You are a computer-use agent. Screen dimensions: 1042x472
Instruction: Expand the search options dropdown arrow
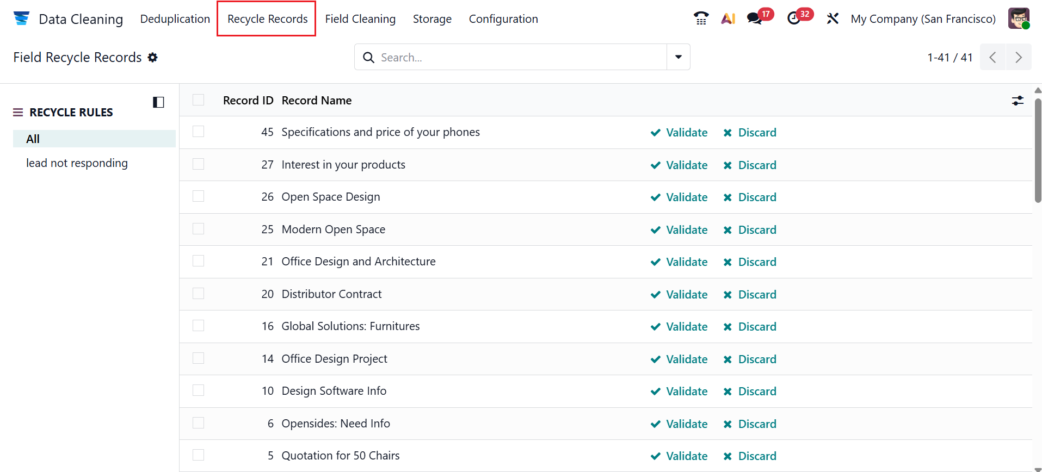pyautogui.click(x=678, y=57)
